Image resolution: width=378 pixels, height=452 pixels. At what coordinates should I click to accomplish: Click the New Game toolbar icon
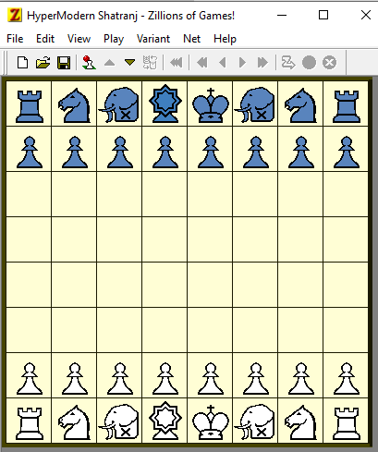coord(22,63)
